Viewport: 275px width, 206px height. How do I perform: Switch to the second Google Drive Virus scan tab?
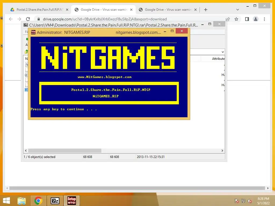click(x=103, y=10)
